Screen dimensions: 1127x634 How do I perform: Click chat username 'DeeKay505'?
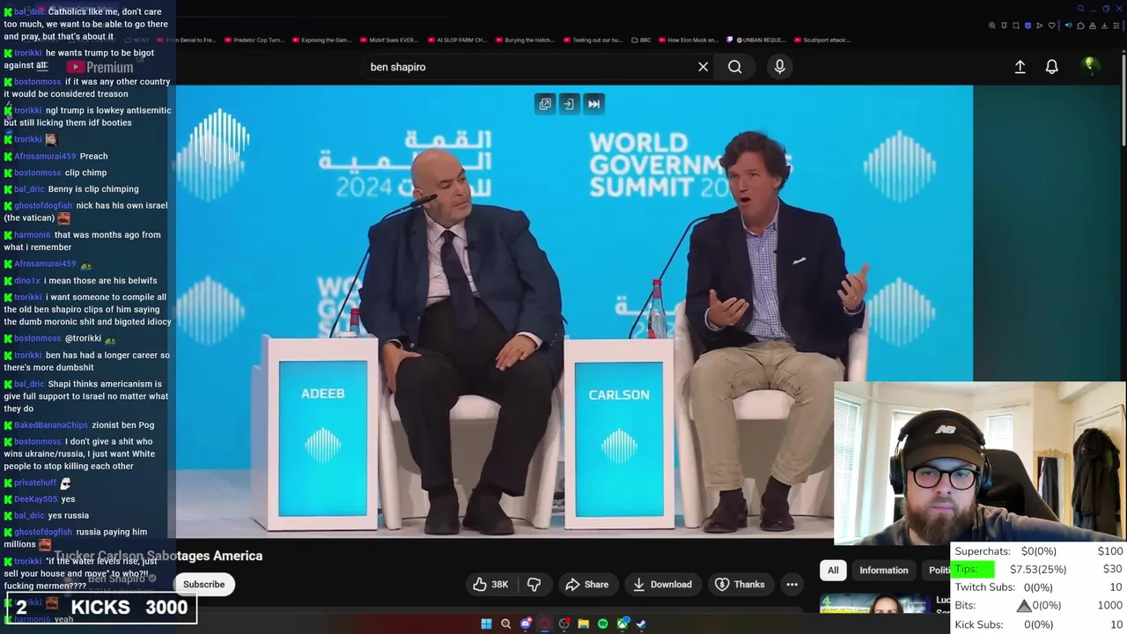[x=35, y=499]
